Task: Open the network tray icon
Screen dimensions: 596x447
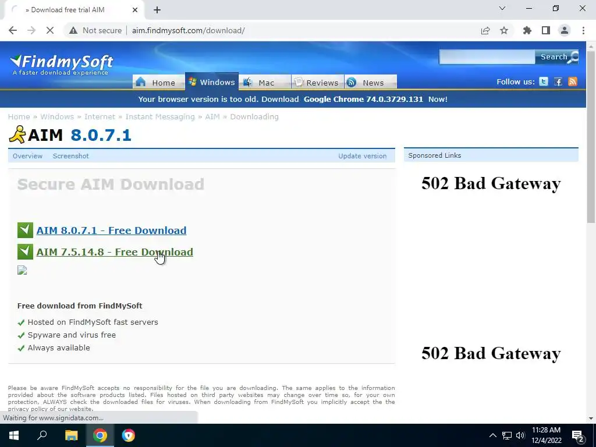Action: click(x=507, y=435)
